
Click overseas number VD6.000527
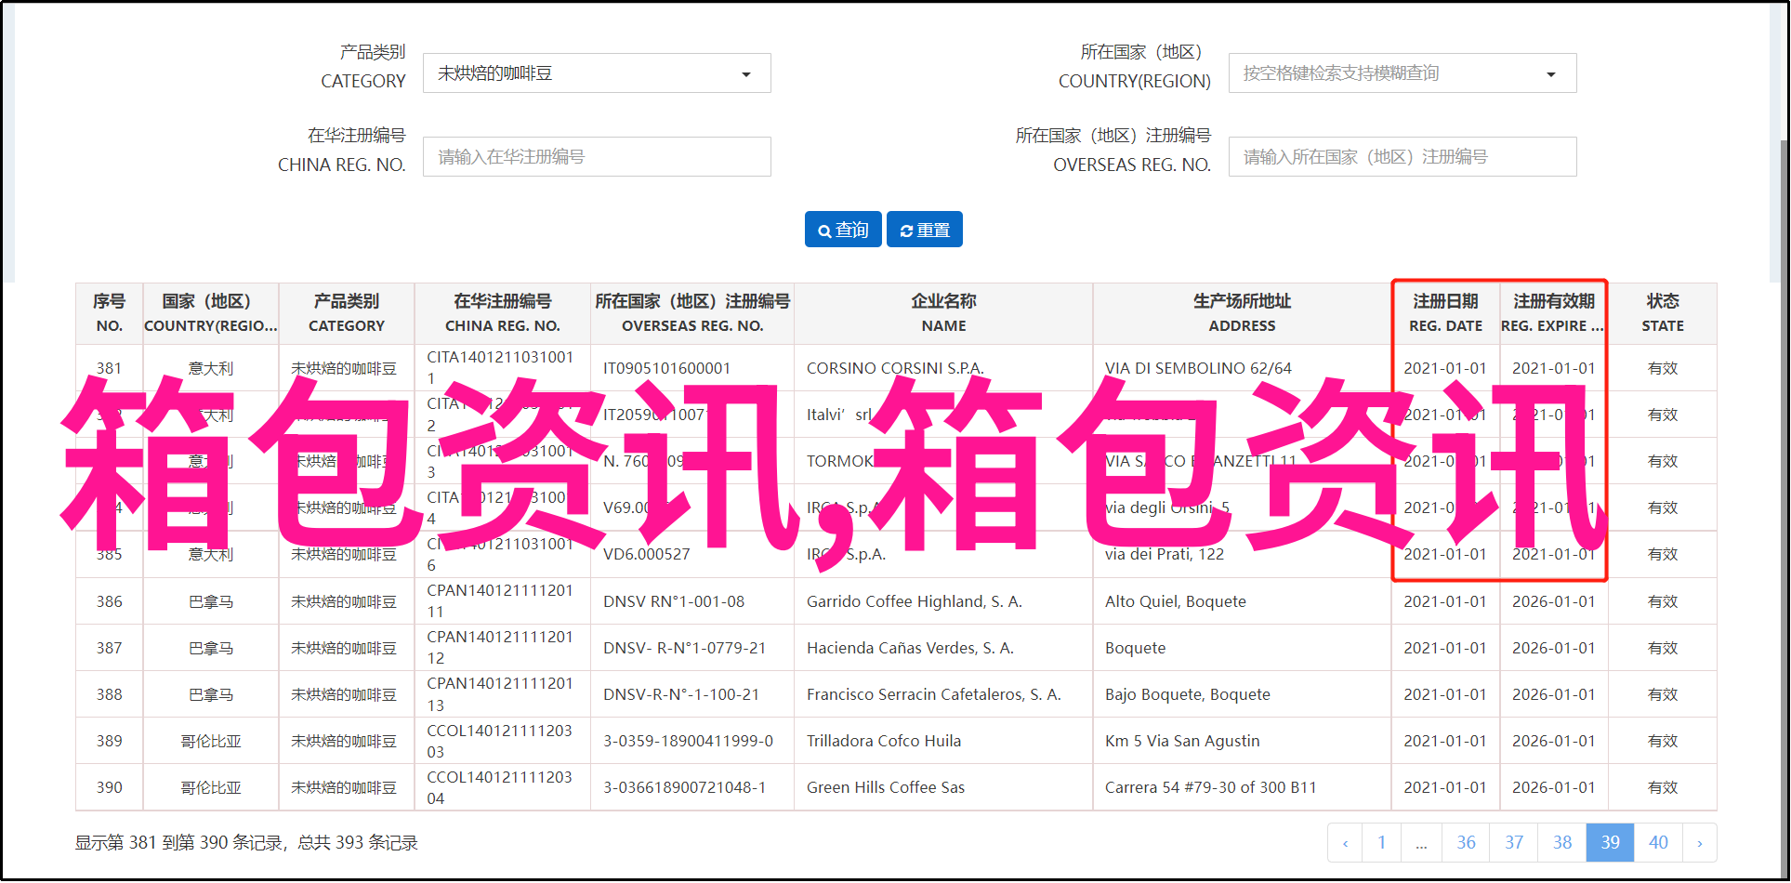click(647, 555)
